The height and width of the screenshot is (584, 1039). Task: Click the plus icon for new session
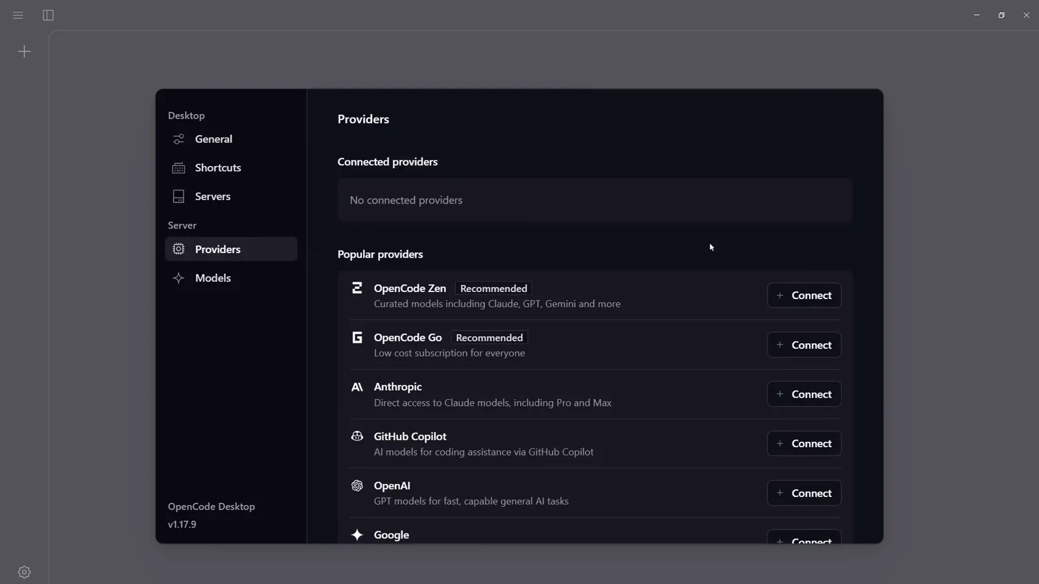(x=24, y=51)
